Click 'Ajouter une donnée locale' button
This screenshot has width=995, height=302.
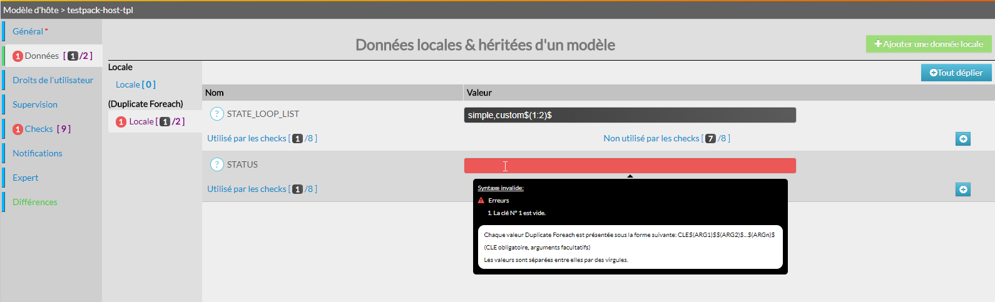tap(929, 44)
